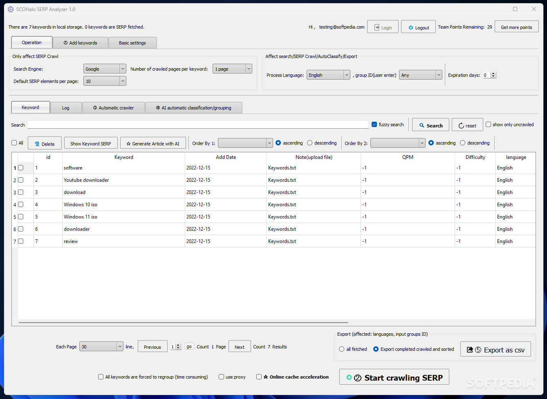
Task: Click the login arrow icon on Login button
Action: tap(377, 27)
